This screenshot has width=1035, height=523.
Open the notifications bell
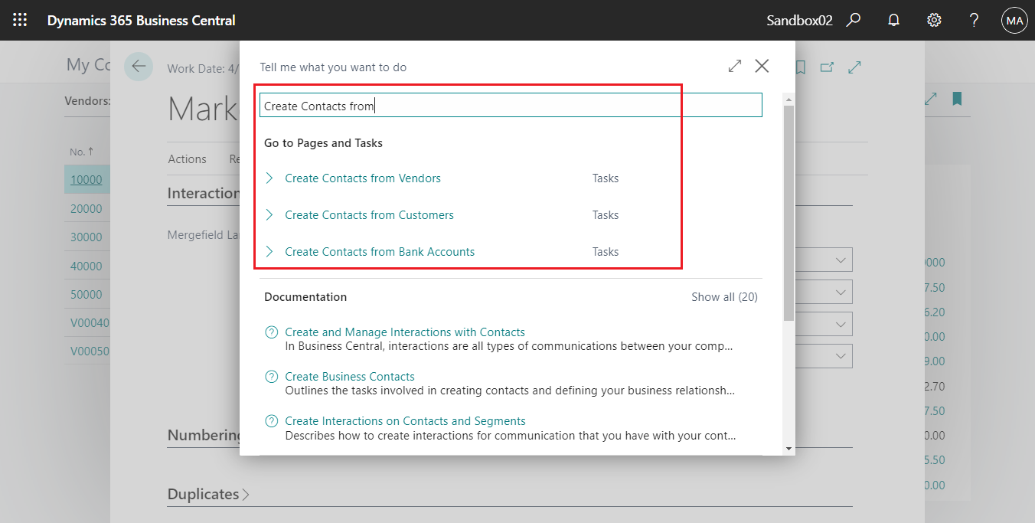click(x=893, y=20)
